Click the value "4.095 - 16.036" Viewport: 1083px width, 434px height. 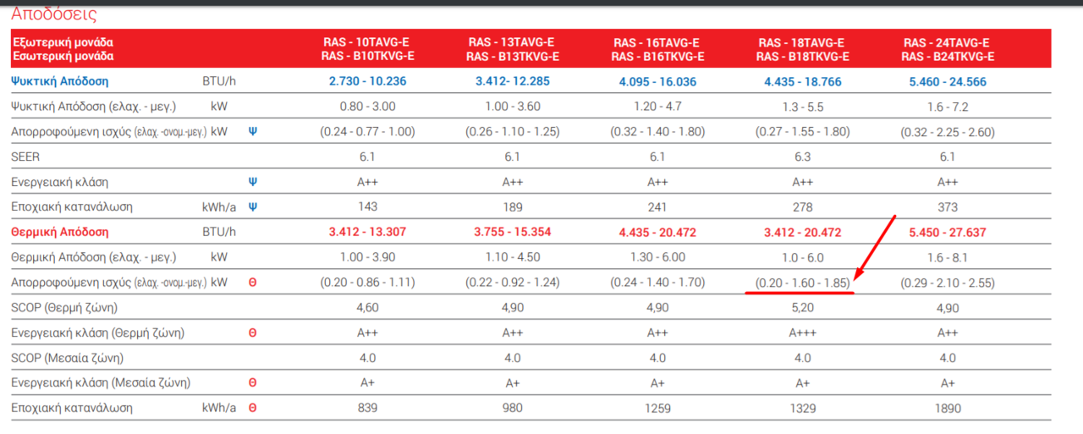[x=657, y=82]
